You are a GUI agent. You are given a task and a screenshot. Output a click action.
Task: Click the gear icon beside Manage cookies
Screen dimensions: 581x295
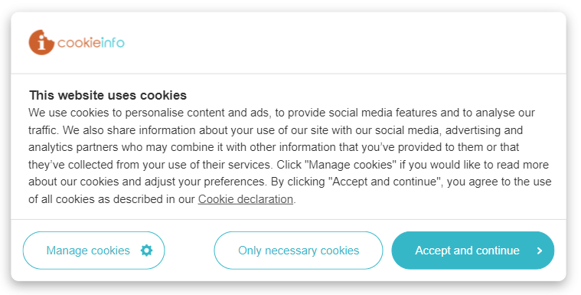pyautogui.click(x=147, y=251)
